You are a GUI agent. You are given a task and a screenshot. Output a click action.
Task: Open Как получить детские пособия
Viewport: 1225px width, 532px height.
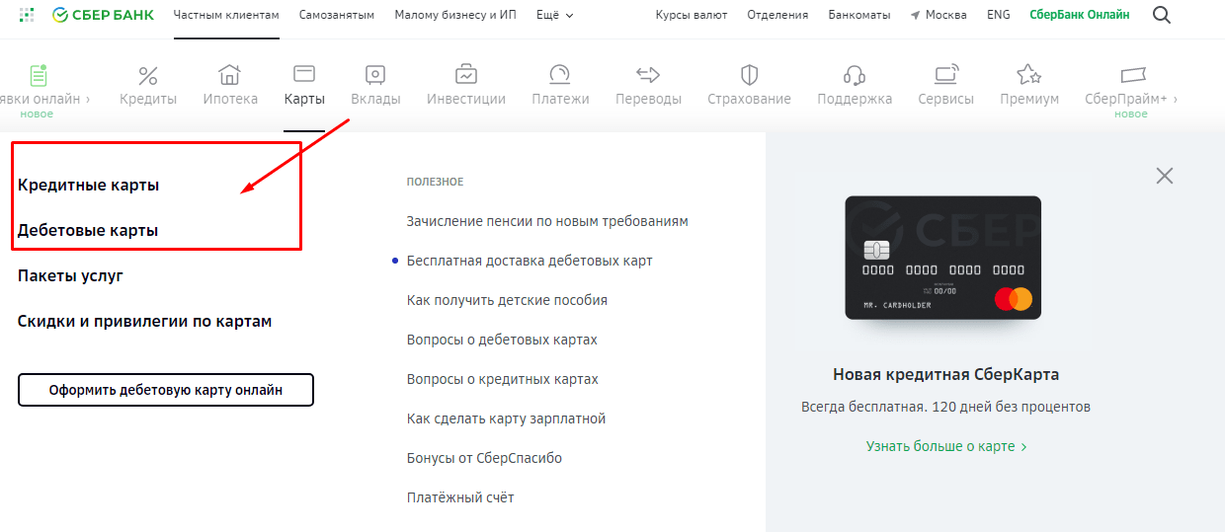click(x=507, y=300)
